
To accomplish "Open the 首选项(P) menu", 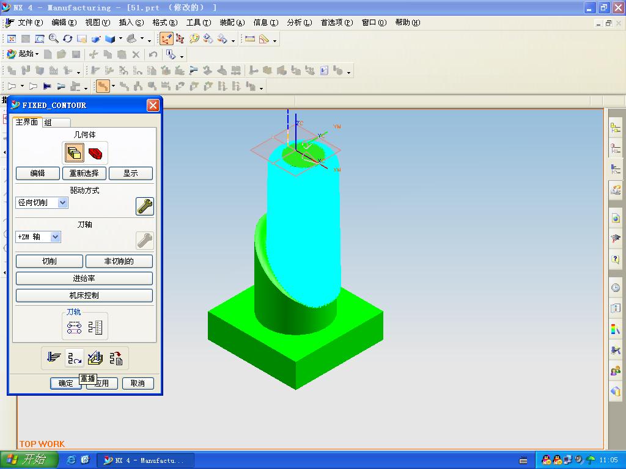I will coord(337,23).
